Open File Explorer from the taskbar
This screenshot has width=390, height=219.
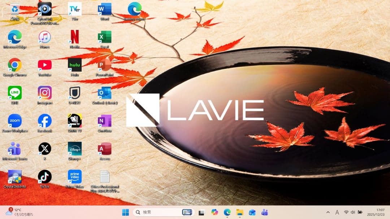click(240, 212)
